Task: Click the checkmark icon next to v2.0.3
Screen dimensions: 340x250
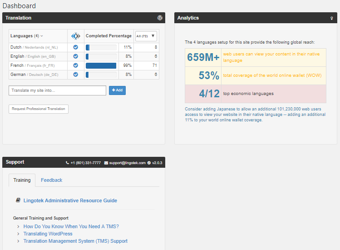Action: coord(149,163)
